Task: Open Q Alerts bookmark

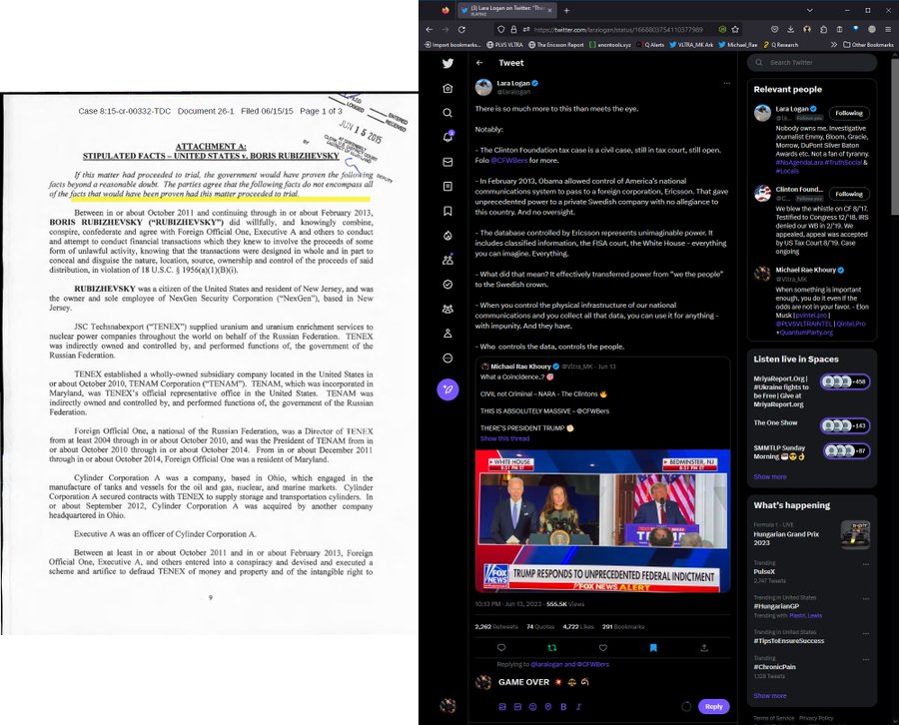Action: 649,45
